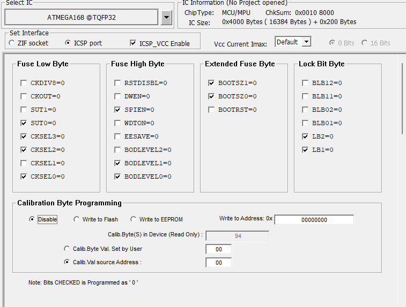Select the ICSP port radio button
The height and width of the screenshot is (307, 406).
[68, 43]
